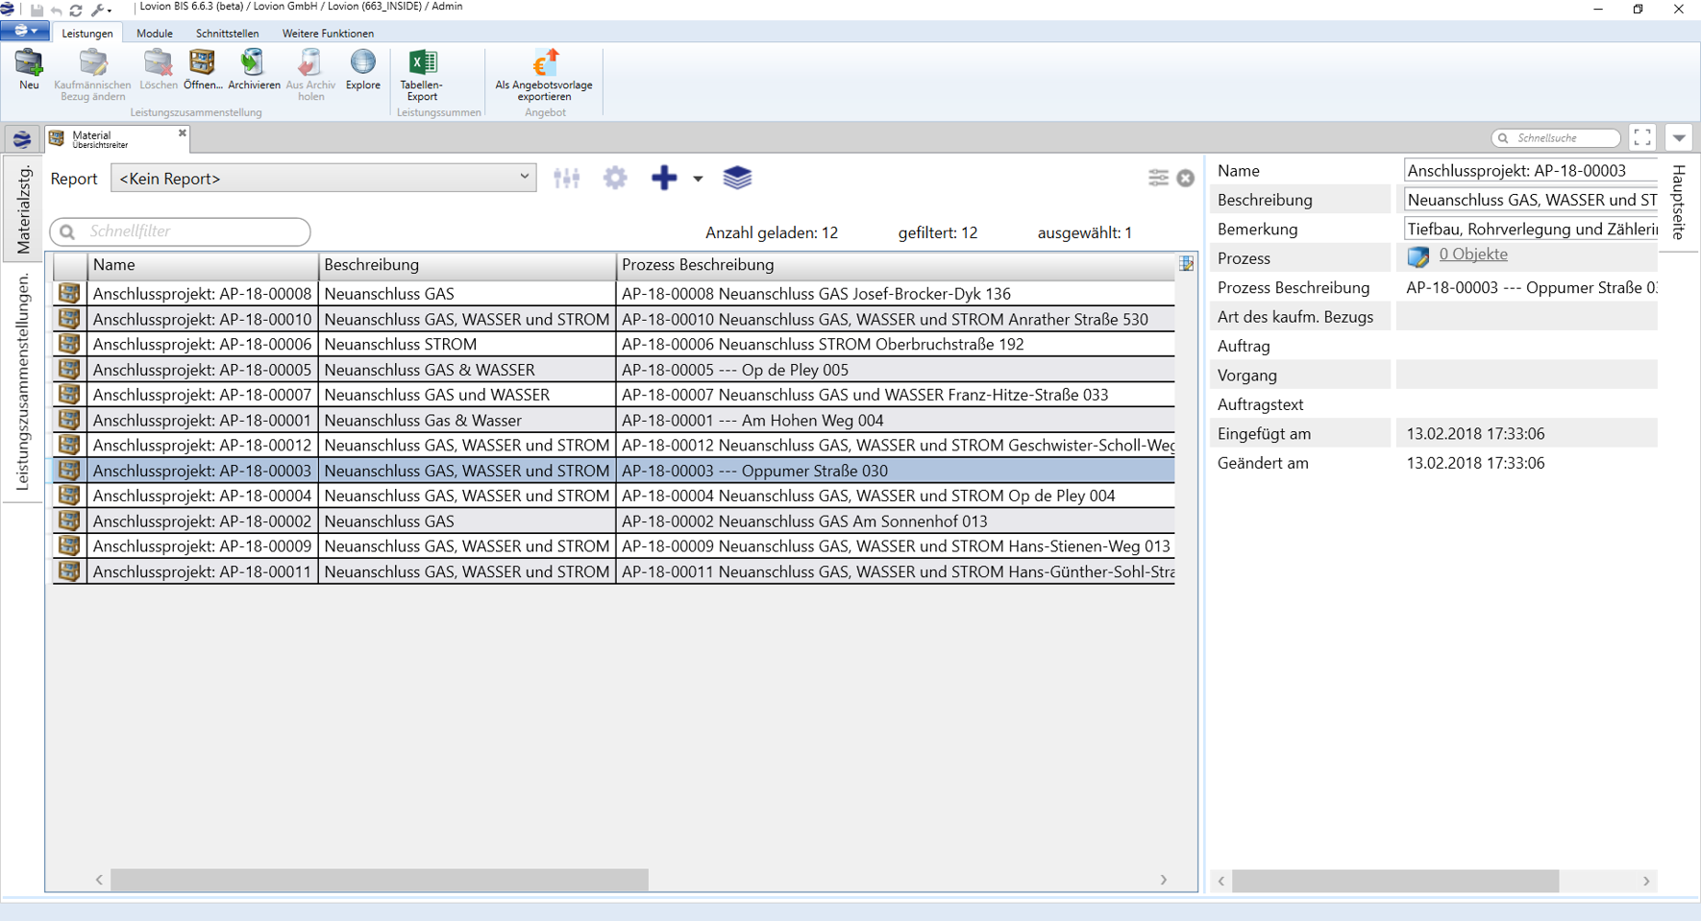Select row Anschlussprojekt: AP-18-00009

click(613, 545)
